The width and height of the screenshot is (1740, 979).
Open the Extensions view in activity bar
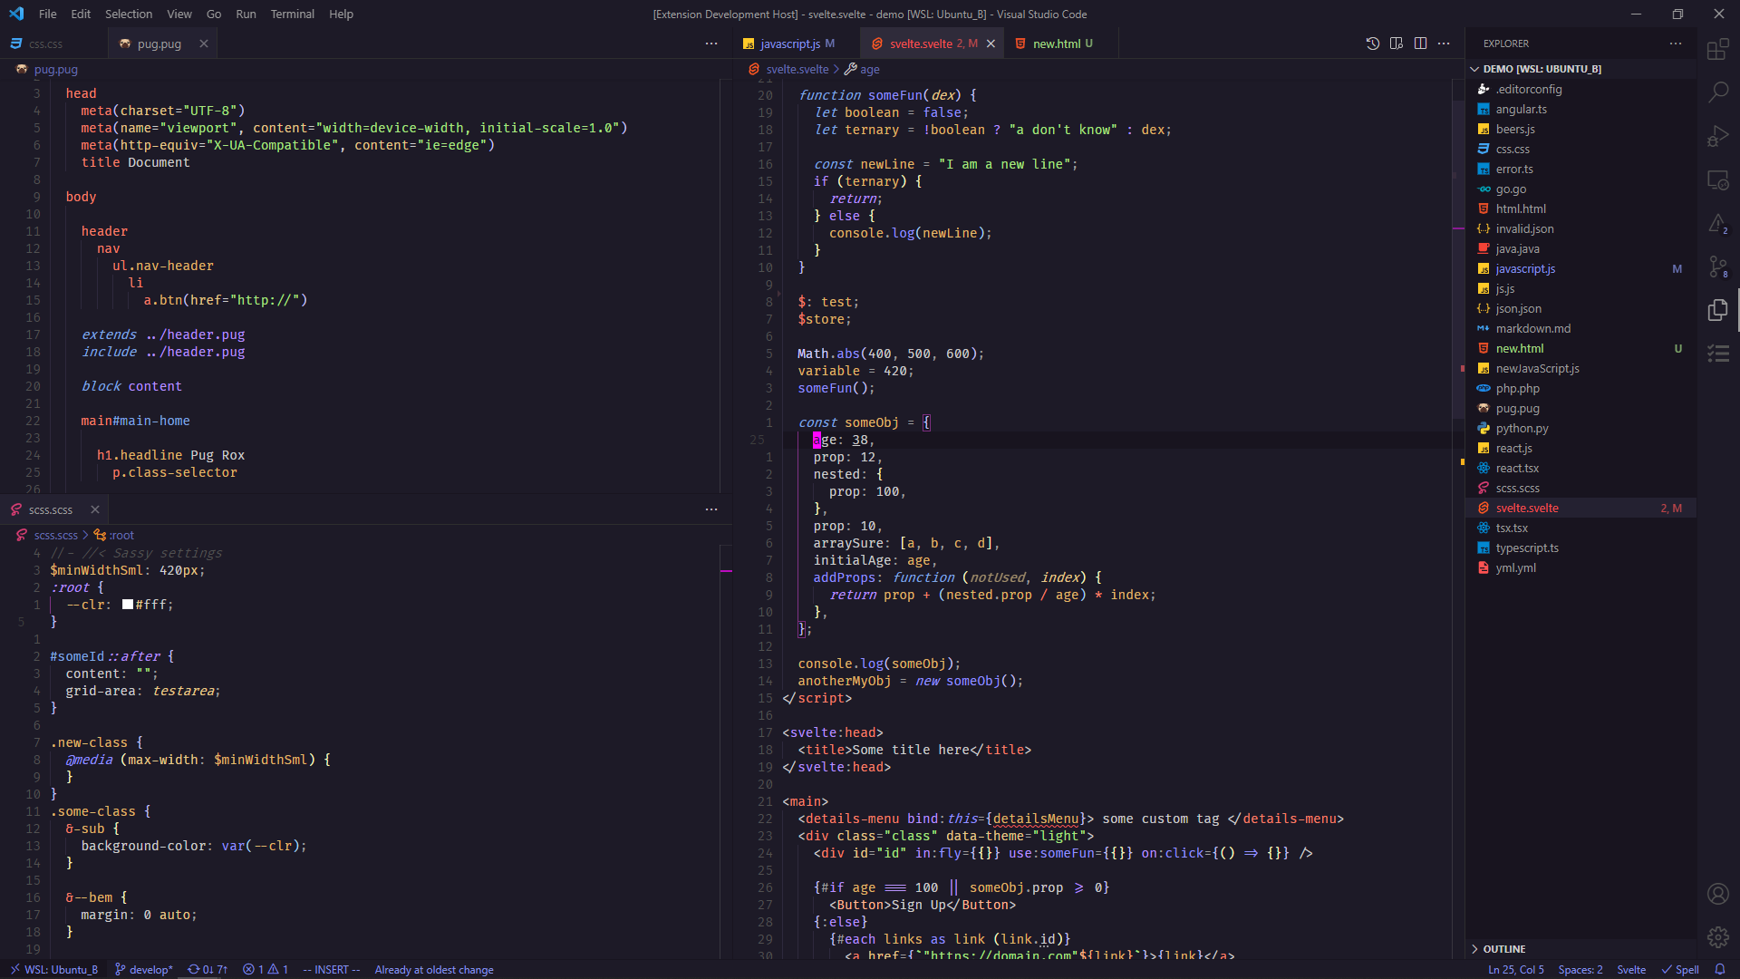pos(1717,49)
